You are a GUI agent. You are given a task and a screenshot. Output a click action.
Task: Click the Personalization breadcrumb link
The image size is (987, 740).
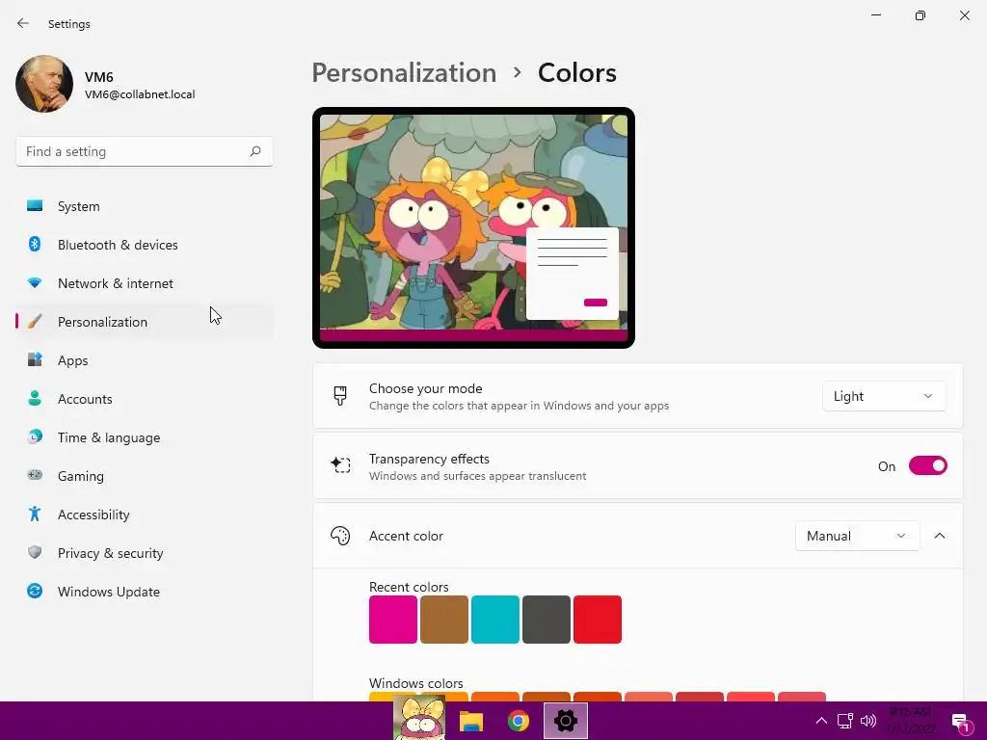[404, 73]
